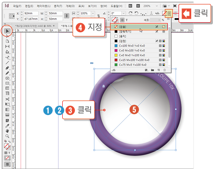Image resolution: width=213 pixels, height=169 pixels.
Task: Select the Selection (black arrow) tool
Action: point(7,31)
